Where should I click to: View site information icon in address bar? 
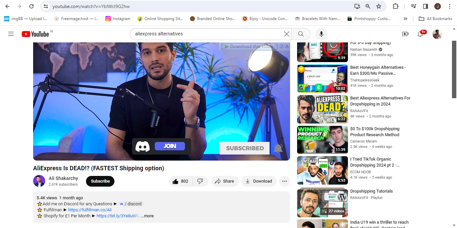tap(46, 6)
